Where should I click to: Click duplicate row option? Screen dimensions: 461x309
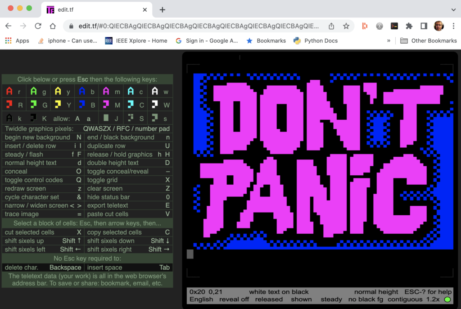point(128,145)
